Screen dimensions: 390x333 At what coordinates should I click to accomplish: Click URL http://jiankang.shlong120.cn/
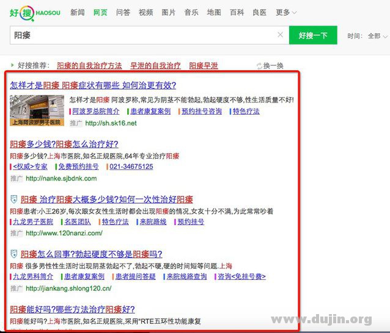click(x=68, y=288)
